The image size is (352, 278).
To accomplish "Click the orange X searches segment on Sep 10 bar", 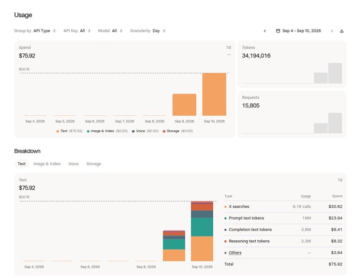I will [202, 249].
